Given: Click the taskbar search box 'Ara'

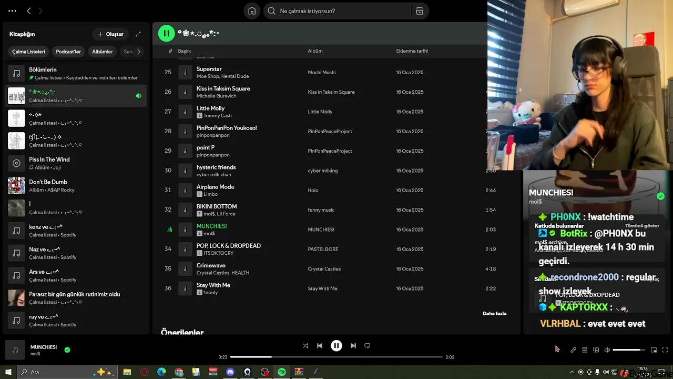Looking at the screenshot, I should click(67, 372).
